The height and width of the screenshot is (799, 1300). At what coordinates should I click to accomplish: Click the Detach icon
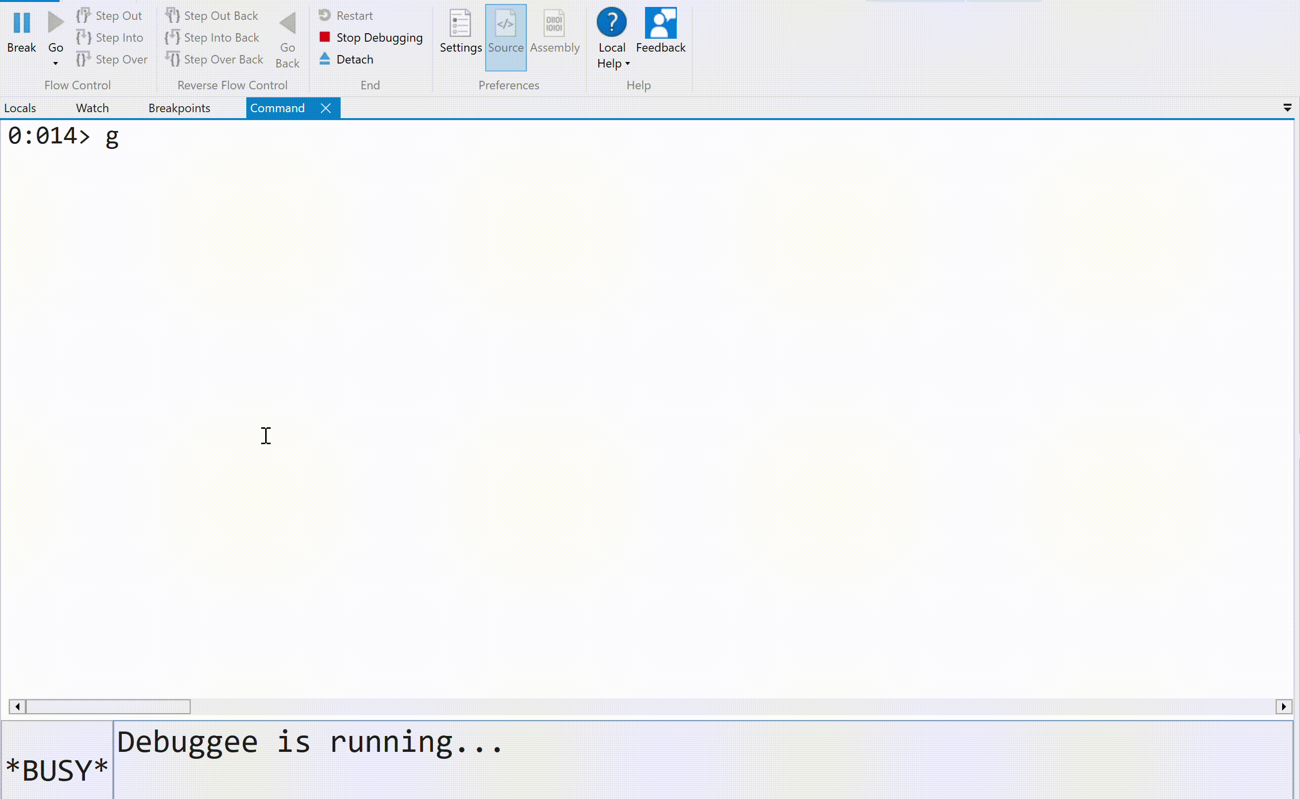[x=325, y=59]
